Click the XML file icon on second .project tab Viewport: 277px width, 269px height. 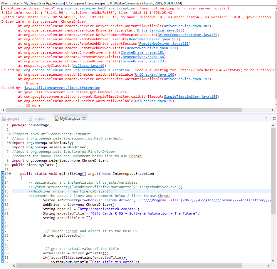coord(30,119)
